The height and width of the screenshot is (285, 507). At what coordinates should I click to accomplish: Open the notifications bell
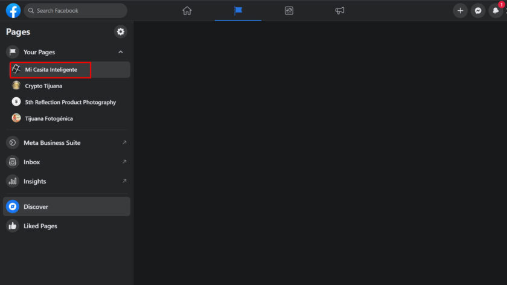pyautogui.click(x=496, y=11)
